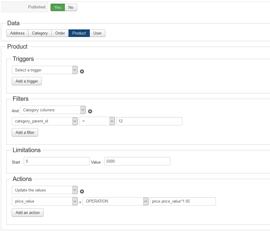Screen dimensions: 270x235
Task: Open the OPERATION type dropdown
Action: pos(116,201)
